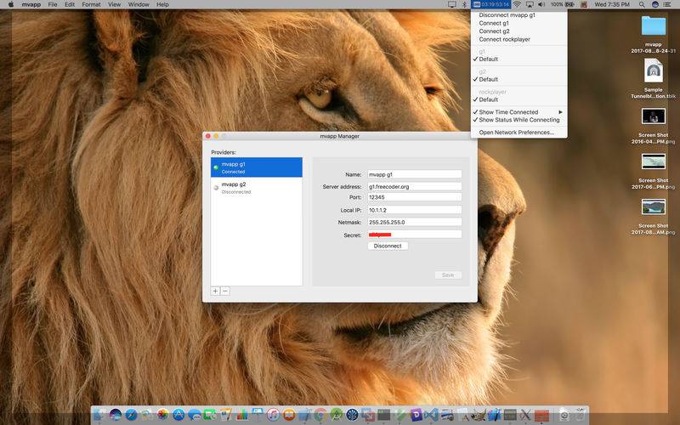Viewport: 680px width, 425px height.
Task: Open SourceTree from the Dock
Action: (352, 415)
